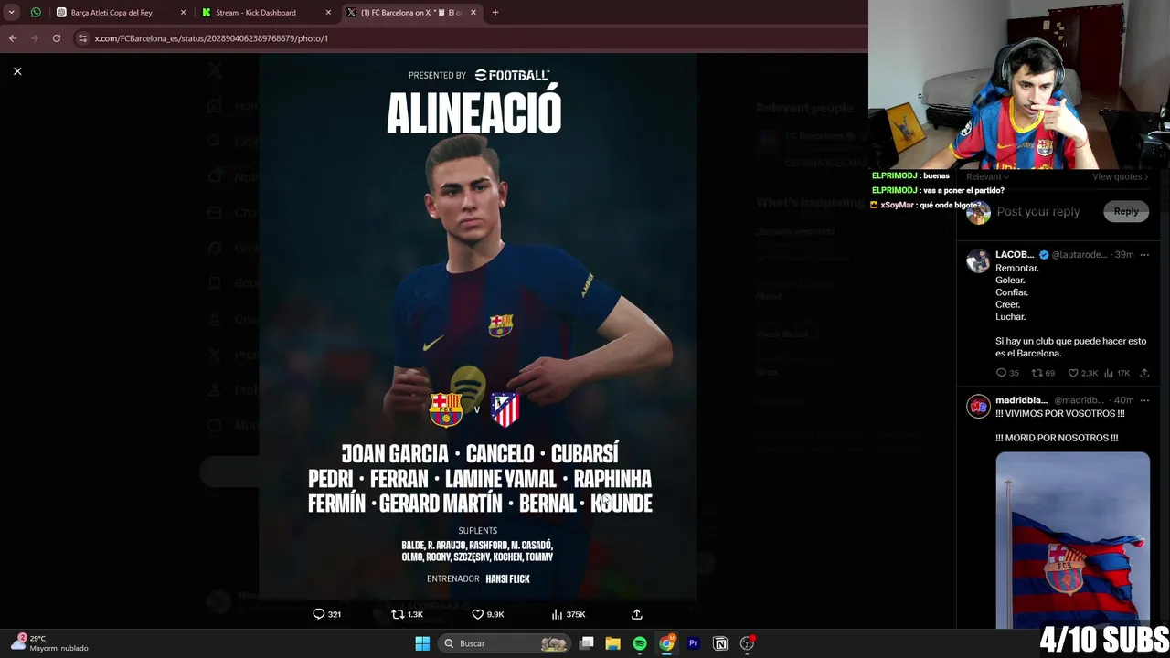Share the Alineació photo post
This screenshot has width=1170, height=658.
(x=637, y=614)
